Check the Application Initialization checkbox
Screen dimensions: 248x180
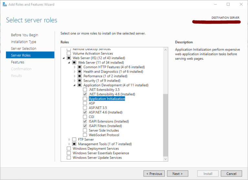tap(85, 99)
